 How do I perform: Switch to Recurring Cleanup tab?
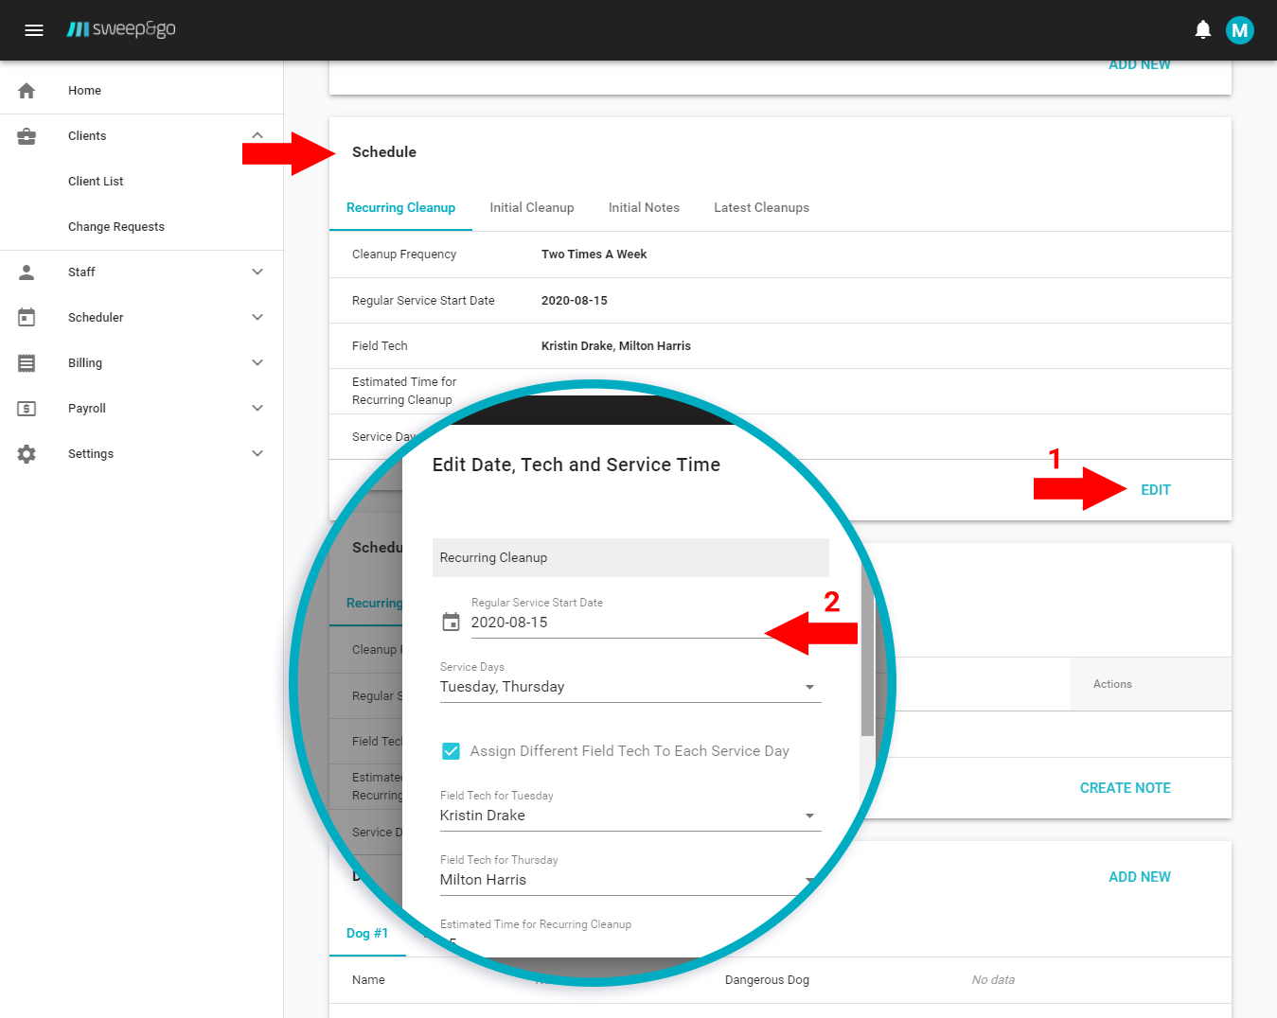tap(400, 208)
